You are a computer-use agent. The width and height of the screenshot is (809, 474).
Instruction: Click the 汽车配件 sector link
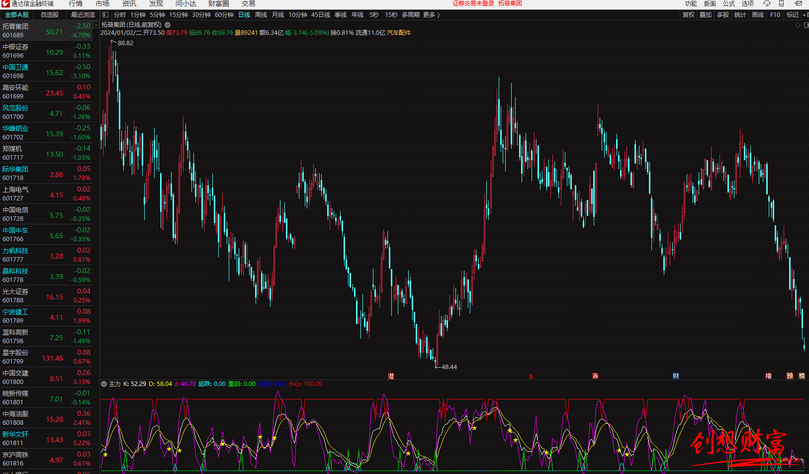(399, 33)
